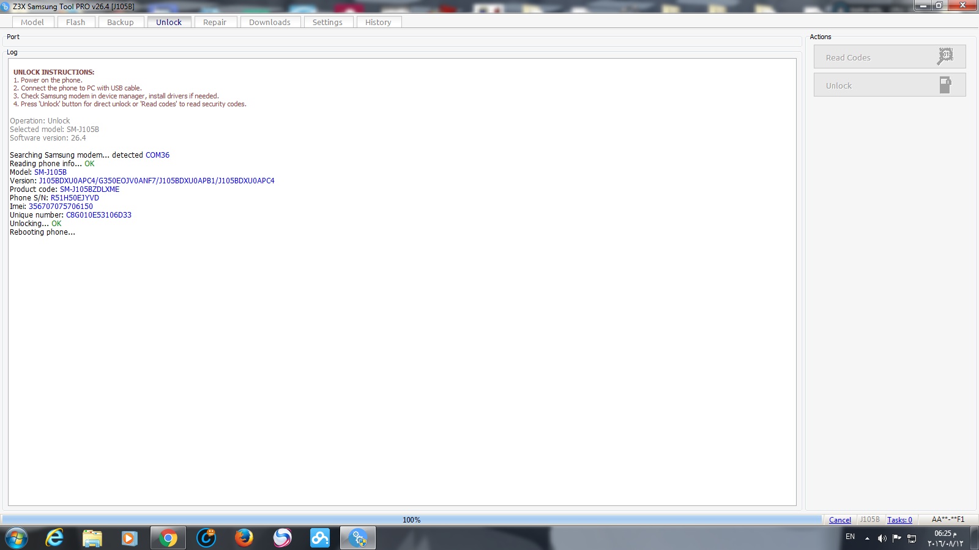The width and height of the screenshot is (979, 550).
Task: Launch Internet Explorer from the taskbar
Action: [x=54, y=538]
